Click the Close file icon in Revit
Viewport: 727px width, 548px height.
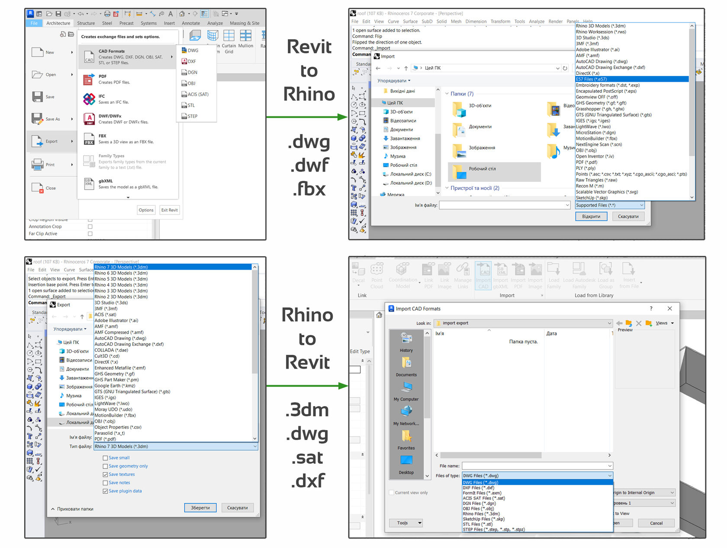pos(38,188)
